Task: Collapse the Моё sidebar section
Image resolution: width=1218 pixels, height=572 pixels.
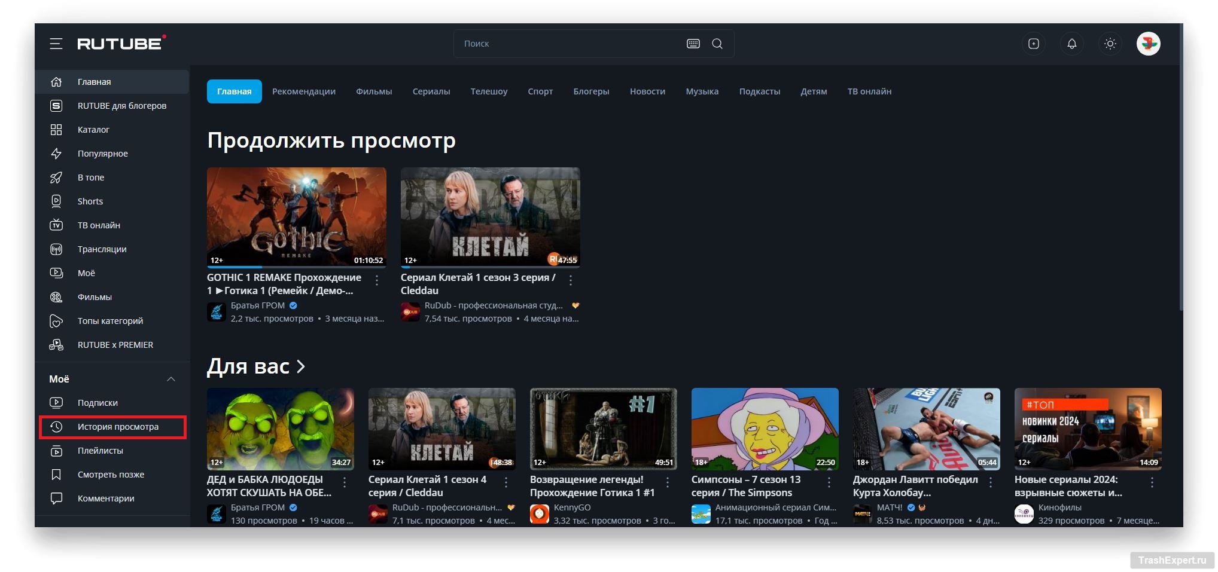Action: [x=170, y=379]
